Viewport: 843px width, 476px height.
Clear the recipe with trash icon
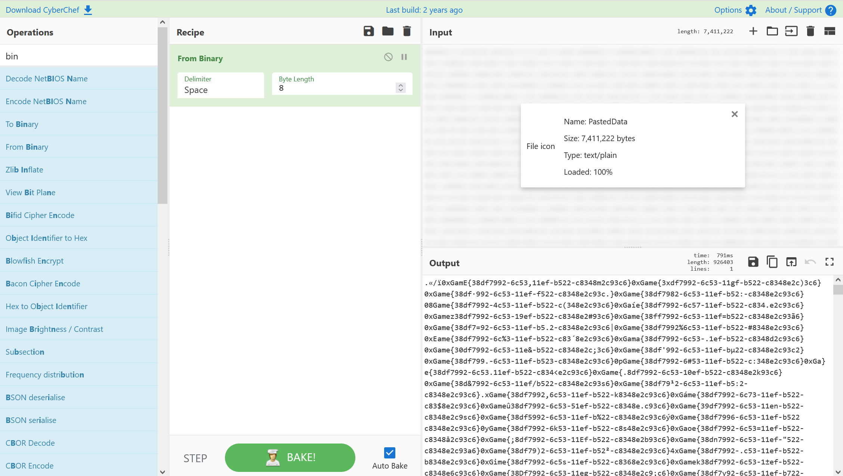pos(407,31)
